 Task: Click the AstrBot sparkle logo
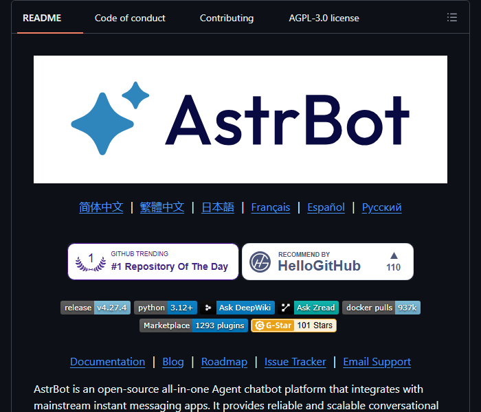(110, 118)
